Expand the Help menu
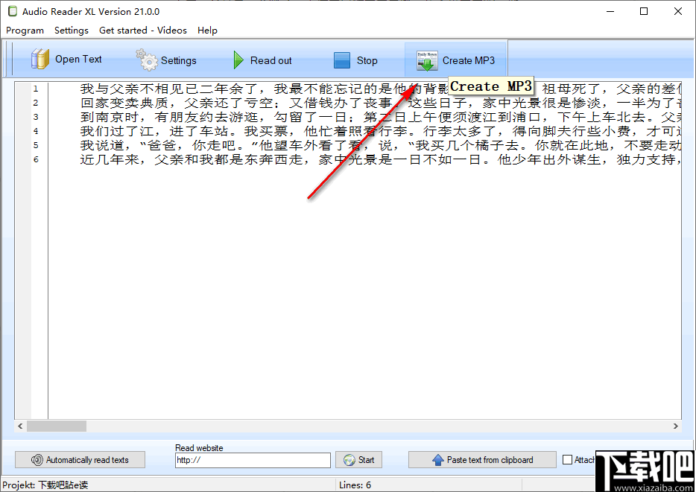Viewport: 696px width, 492px height. (207, 31)
